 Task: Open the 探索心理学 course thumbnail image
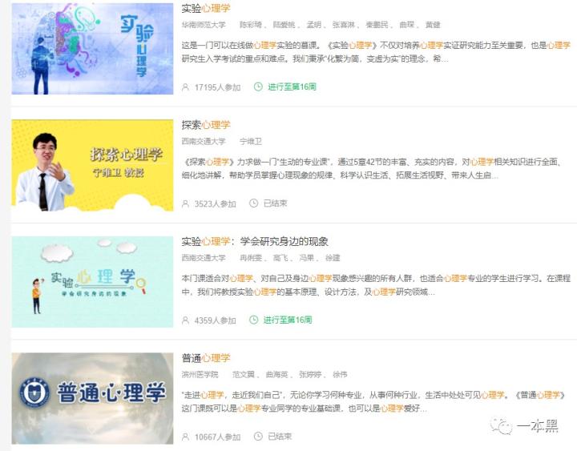tap(92, 165)
